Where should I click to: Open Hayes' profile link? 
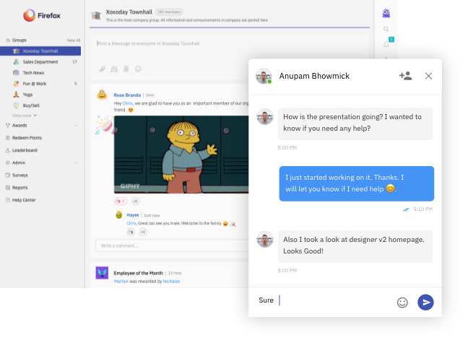(x=133, y=215)
